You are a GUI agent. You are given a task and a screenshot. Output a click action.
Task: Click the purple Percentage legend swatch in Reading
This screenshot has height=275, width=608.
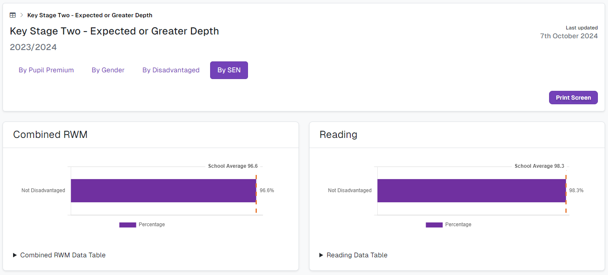point(434,225)
